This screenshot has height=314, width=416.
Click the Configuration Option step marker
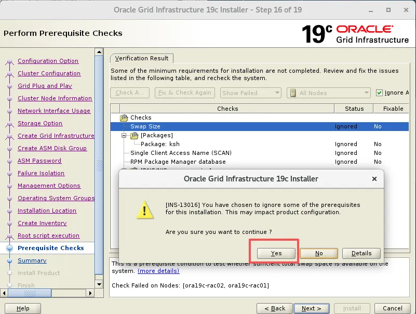[x=9, y=62]
